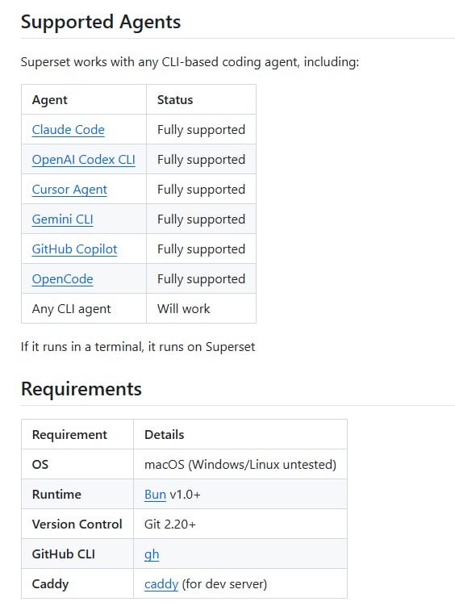Image resolution: width=455 pixels, height=606 pixels.
Task: Click the terminal tagline below the table
Action: 138,347
